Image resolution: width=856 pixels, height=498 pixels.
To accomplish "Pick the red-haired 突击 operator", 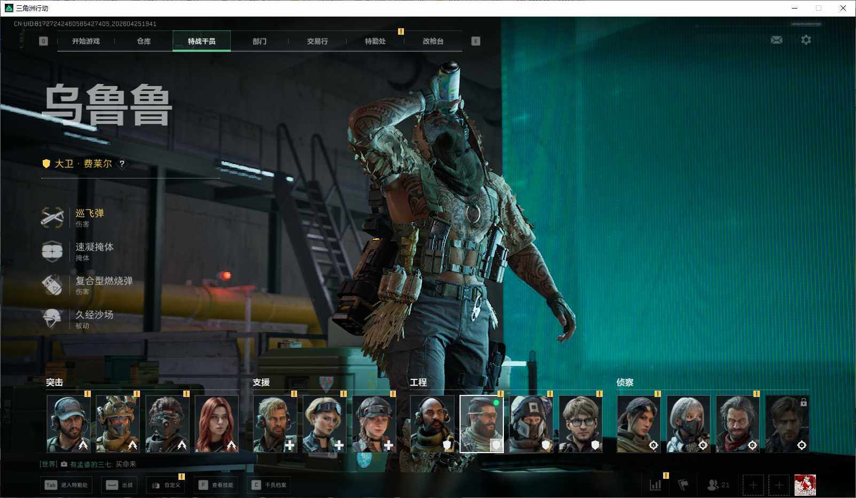I will (x=216, y=424).
